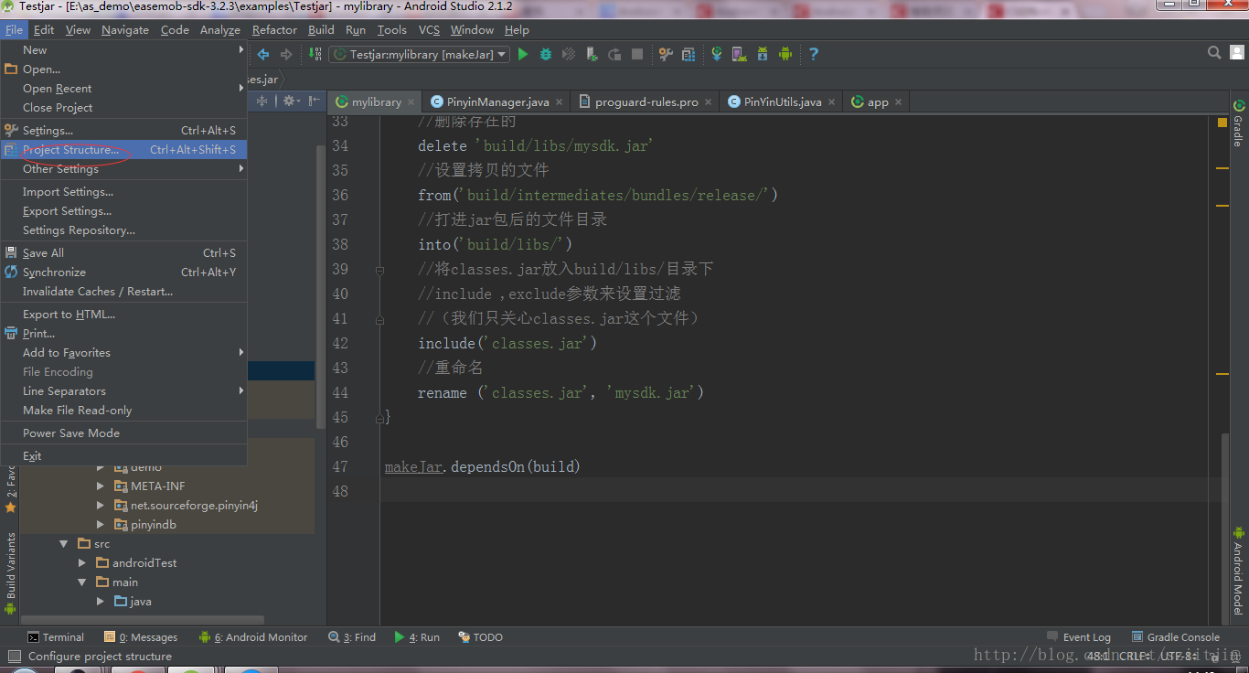This screenshot has width=1249, height=673.
Task: Open the 0: Messages tool window
Action: click(x=141, y=637)
